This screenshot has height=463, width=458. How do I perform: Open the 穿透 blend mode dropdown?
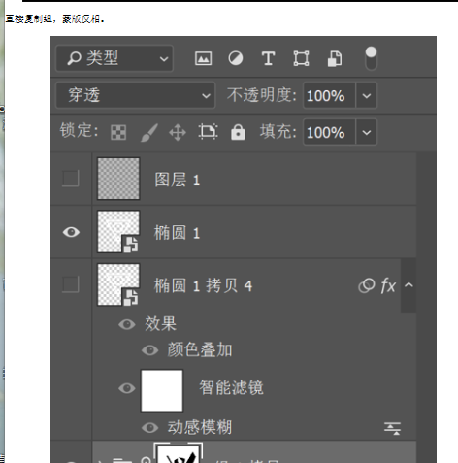136,95
